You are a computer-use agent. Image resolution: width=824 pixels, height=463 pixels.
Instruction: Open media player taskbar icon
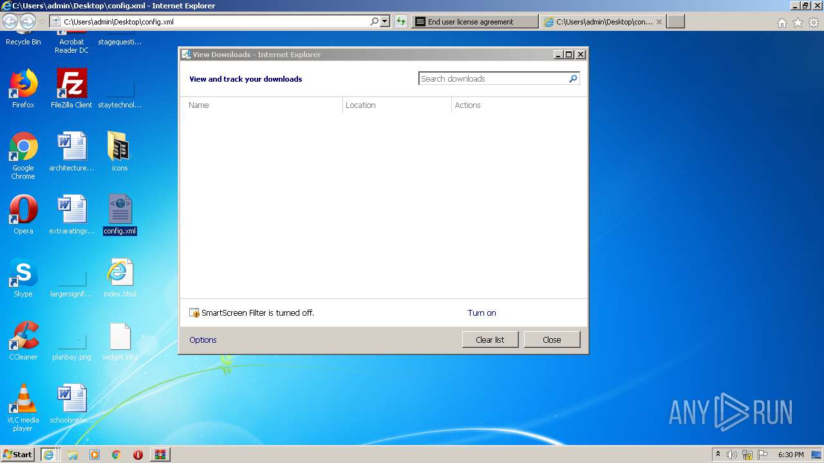(95, 455)
